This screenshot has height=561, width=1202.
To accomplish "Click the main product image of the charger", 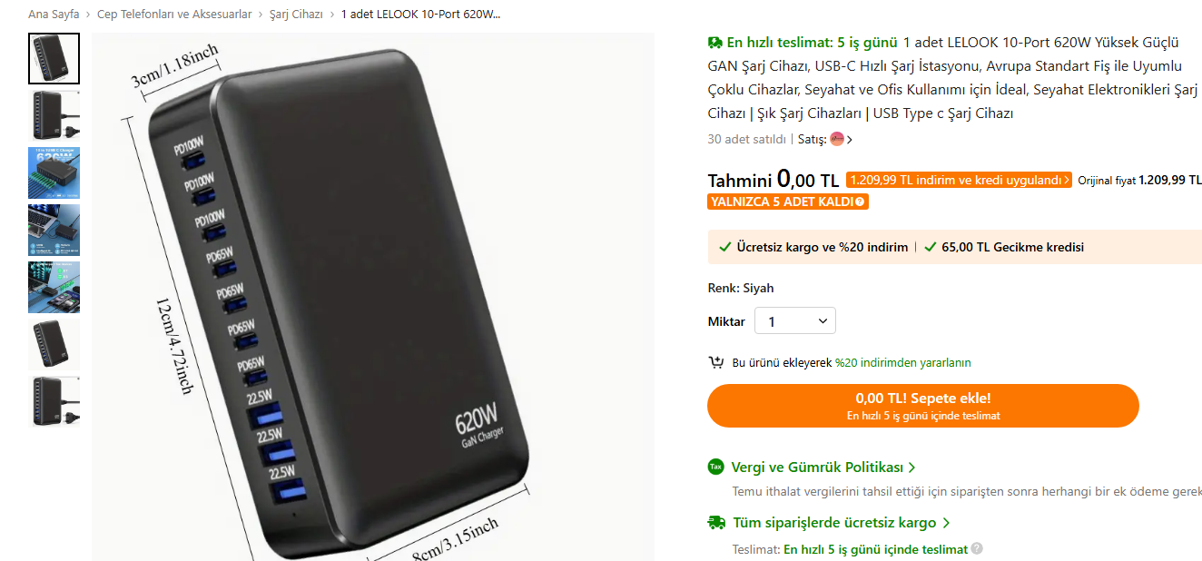I will coord(373,297).
